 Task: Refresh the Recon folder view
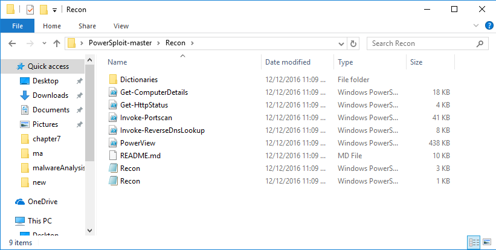pyautogui.click(x=353, y=43)
